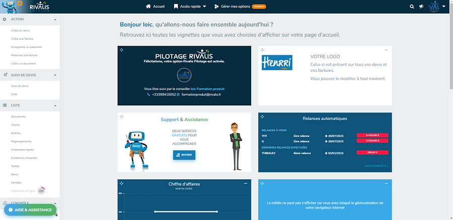
Task: Open Familles list
Action: click(16, 183)
